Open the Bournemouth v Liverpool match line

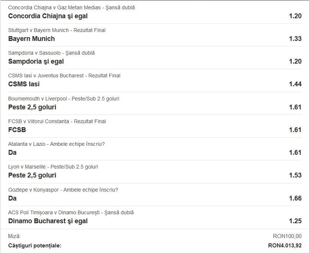64,99
